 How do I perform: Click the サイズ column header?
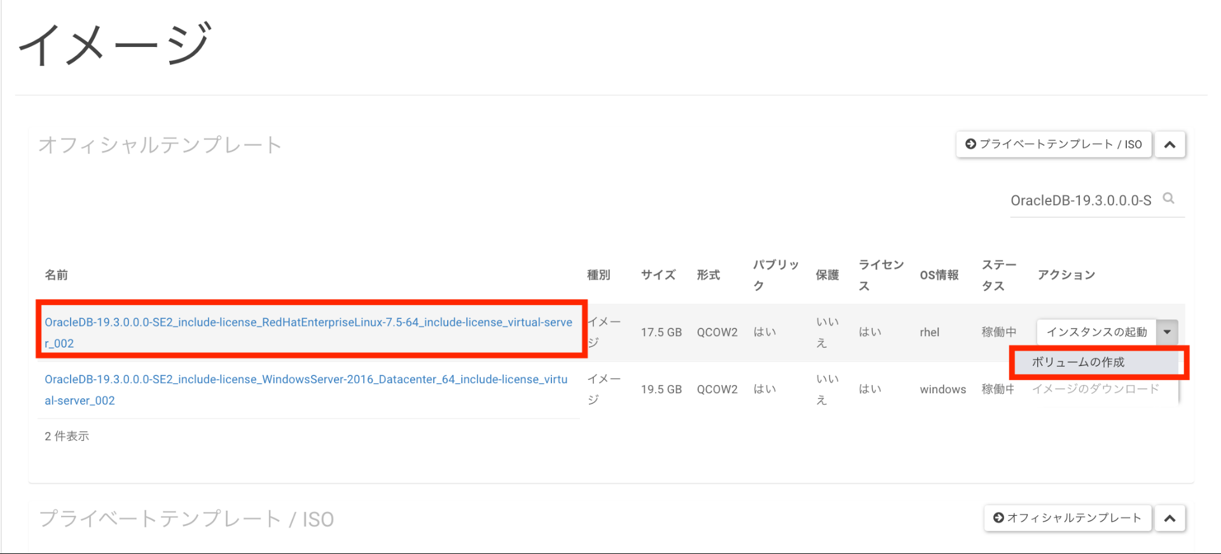[x=658, y=274]
